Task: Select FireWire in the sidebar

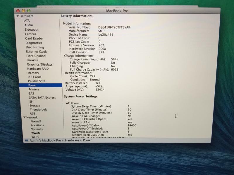Action: tap(32, 60)
